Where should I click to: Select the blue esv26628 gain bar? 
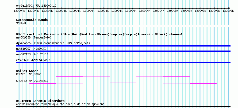click(x=123, y=63)
